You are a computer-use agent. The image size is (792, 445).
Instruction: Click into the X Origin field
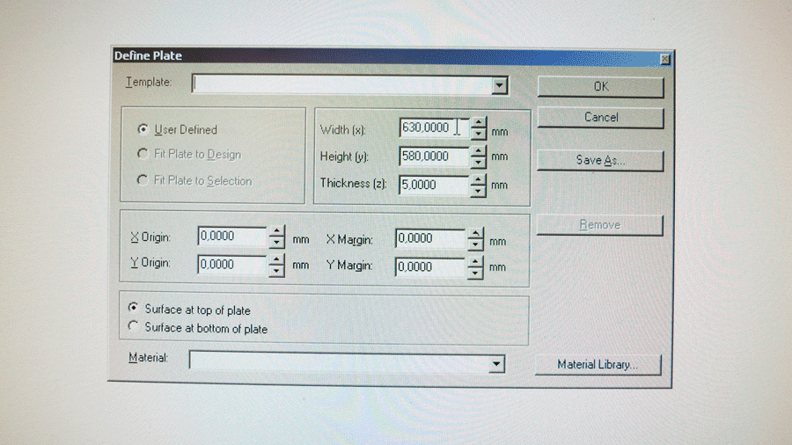pos(233,237)
